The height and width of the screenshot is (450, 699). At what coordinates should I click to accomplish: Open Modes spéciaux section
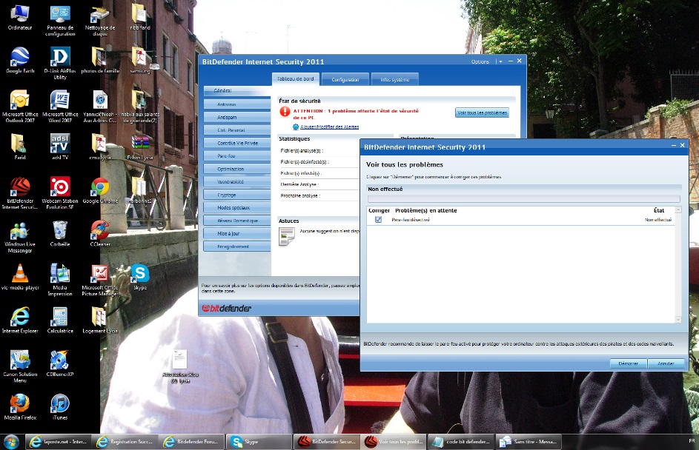(236, 207)
